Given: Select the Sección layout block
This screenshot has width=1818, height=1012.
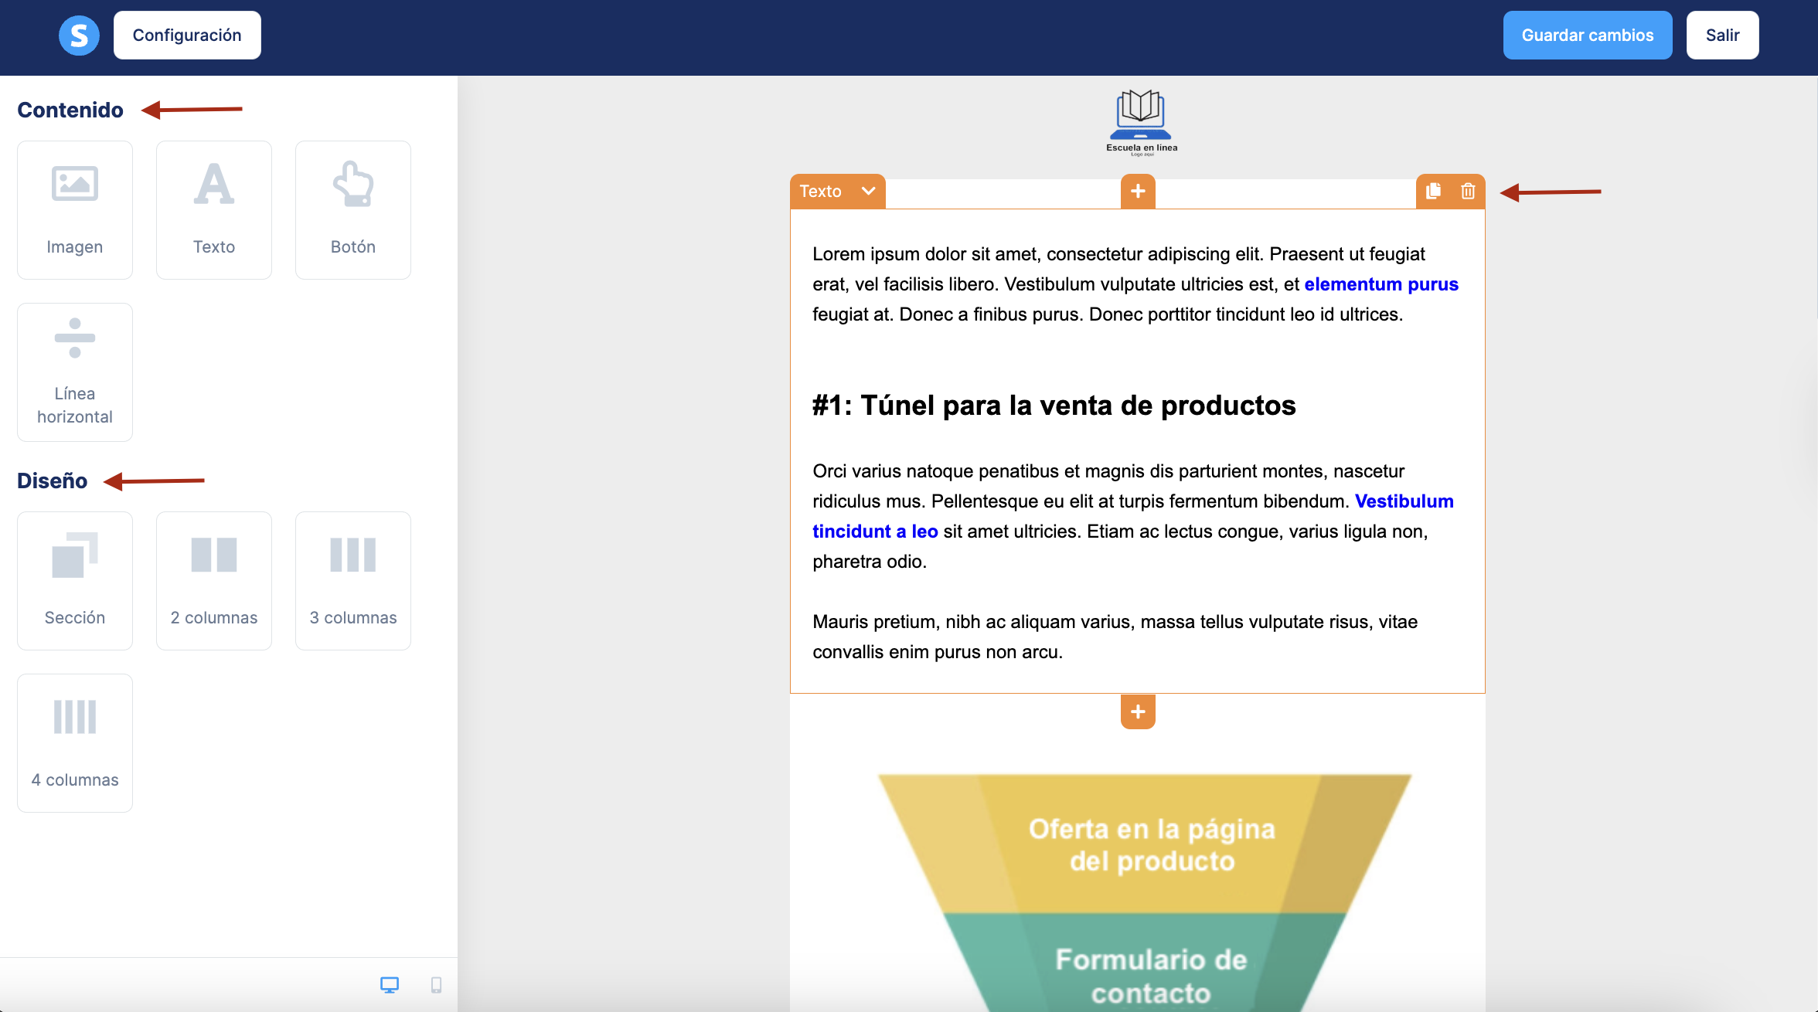Looking at the screenshot, I should click(x=75, y=581).
